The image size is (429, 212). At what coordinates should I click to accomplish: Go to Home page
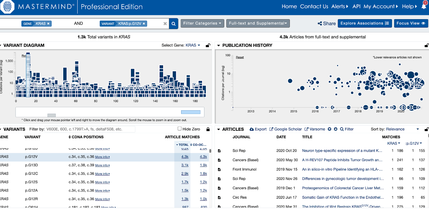[x=289, y=6]
